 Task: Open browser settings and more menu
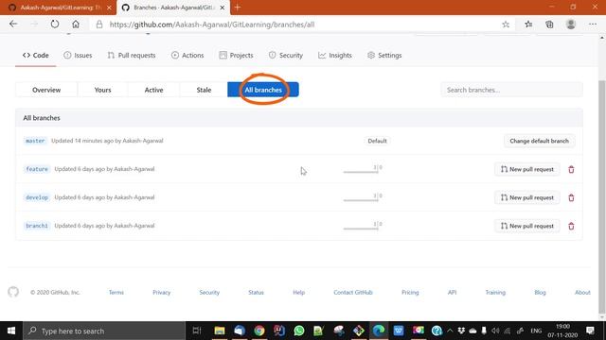pyautogui.click(x=593, y=25)
